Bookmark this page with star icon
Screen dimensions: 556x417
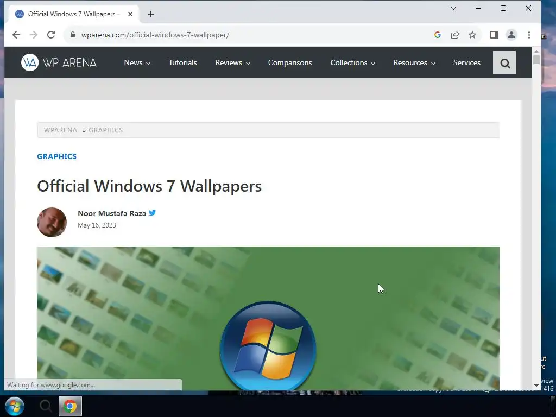tap(472, 35)
